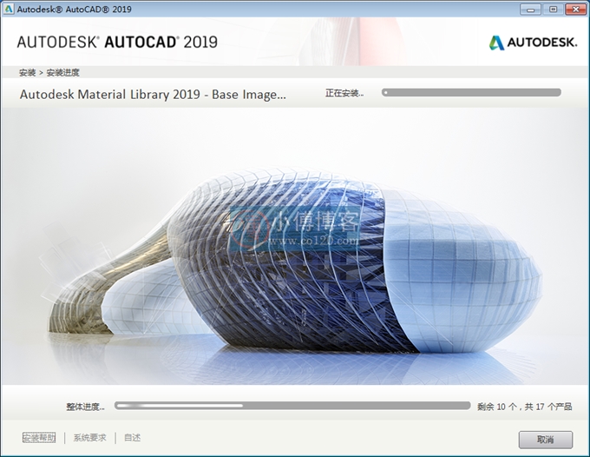This screenshot has height=457, width=590.
Task: Click the overall progress bar 整体进度
Action: (x=292, y=406)
